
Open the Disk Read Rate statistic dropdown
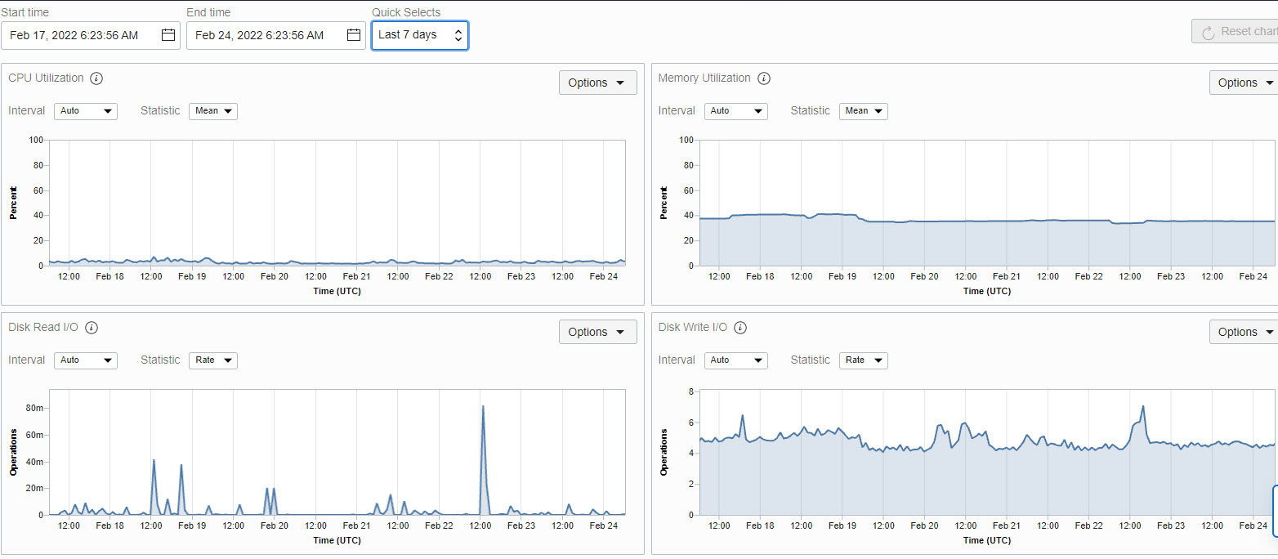[212, 360]
